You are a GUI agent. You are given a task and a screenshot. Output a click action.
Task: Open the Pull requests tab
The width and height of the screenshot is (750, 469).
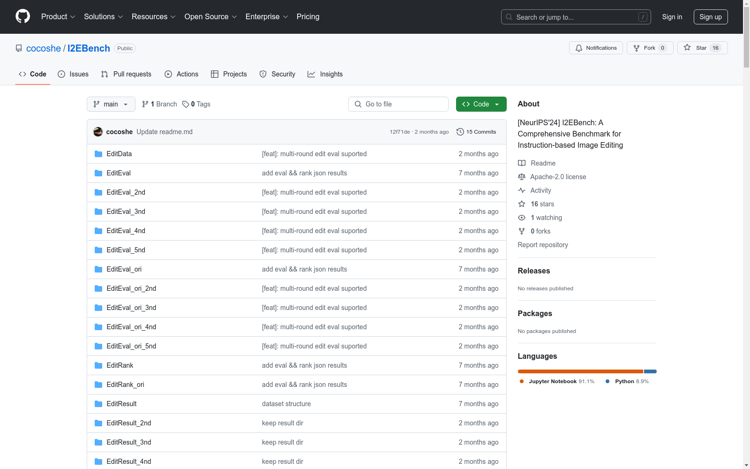[126, 74]
